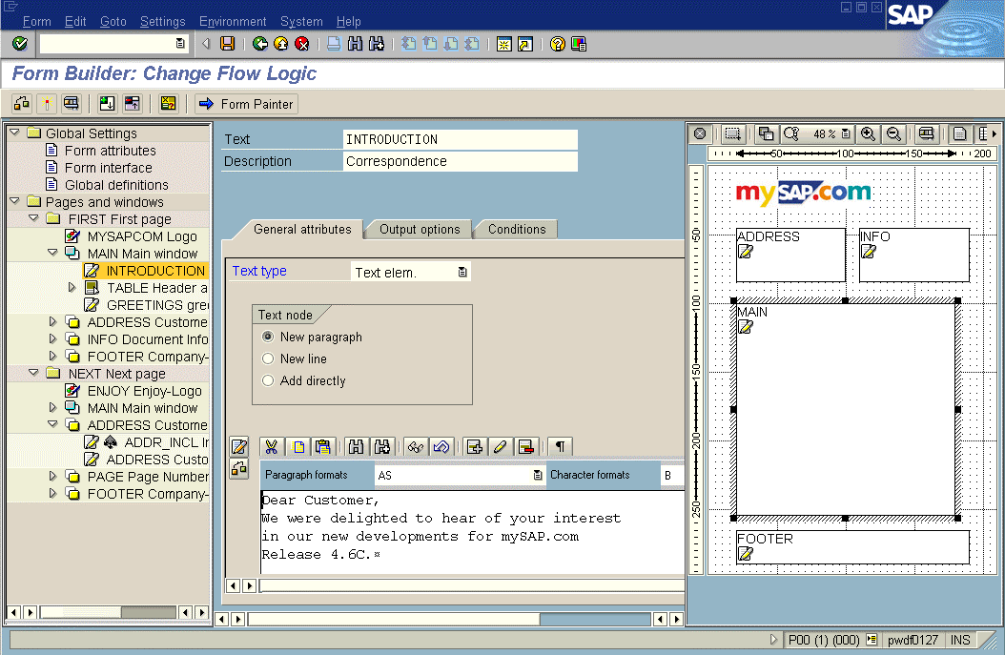Zoom in on the form layout preview
Screen dimensions: 1005x655
click(868, 134)
